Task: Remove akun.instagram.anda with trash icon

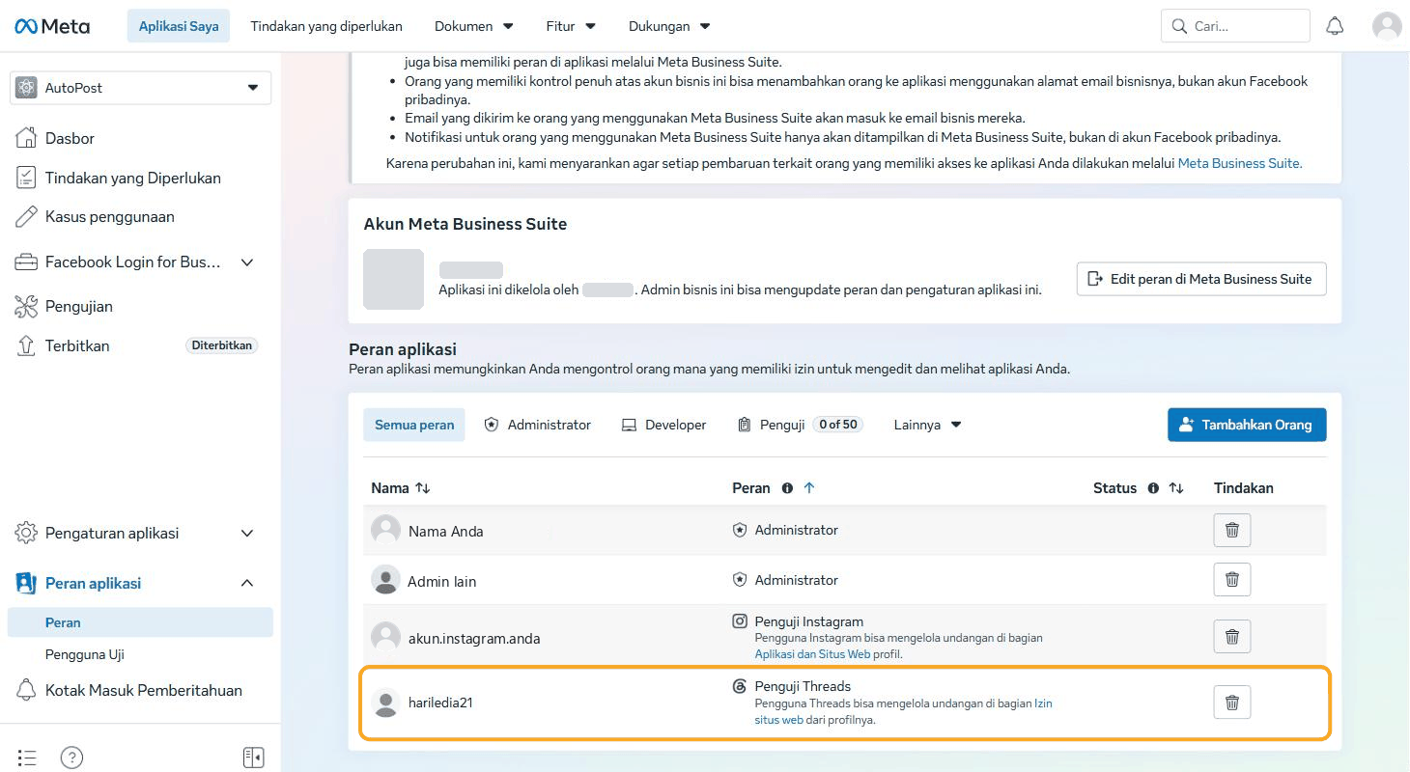Action: click(1232, 637)
